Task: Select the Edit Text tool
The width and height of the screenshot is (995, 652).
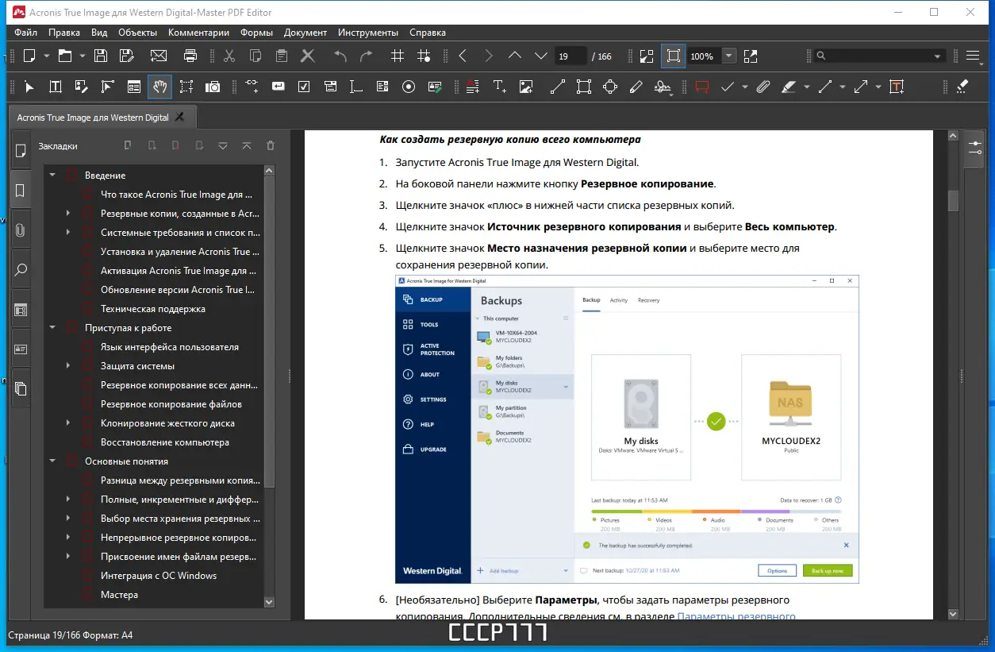Action: click(56, 87)
